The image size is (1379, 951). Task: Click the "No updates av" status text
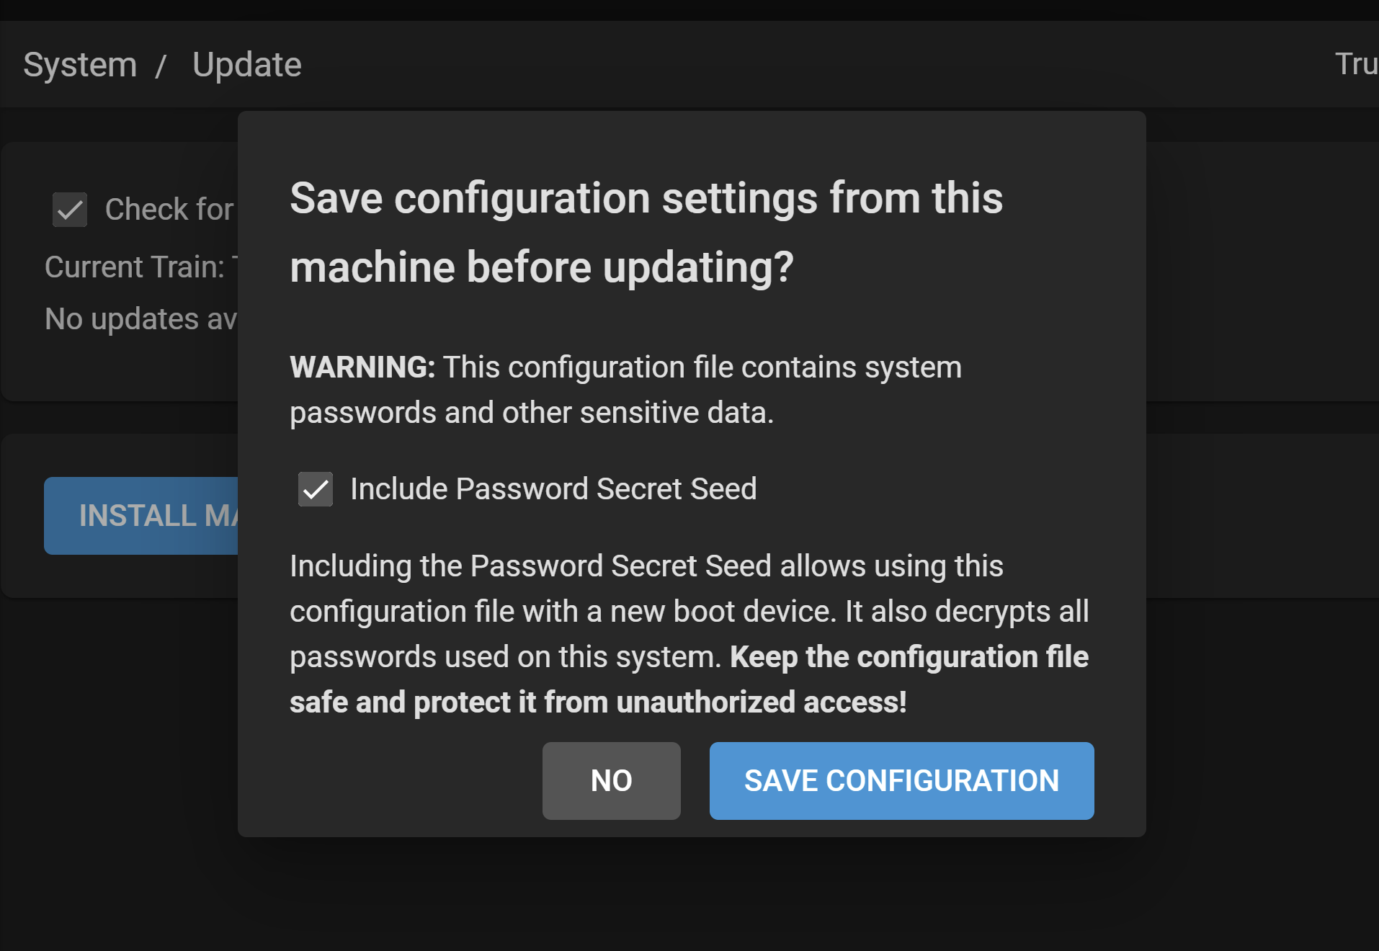pyautogui.click(x=141, y=319)
